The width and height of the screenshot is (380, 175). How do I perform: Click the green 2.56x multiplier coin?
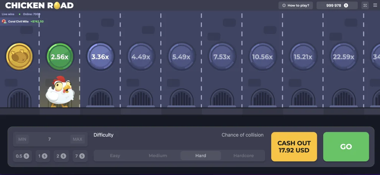click(60, 57)
